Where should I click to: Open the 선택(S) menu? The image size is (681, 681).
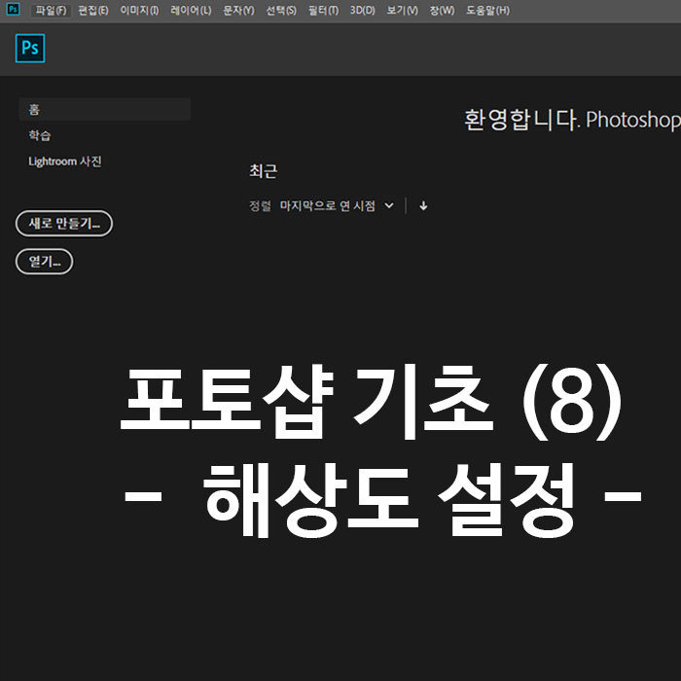[x=281, y=11]
